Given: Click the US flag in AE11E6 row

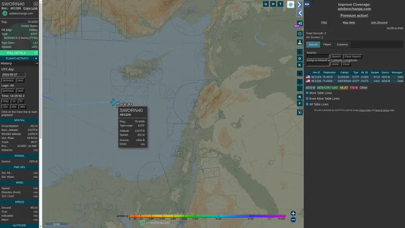Looking at the screenshot, I should [308, 77].
